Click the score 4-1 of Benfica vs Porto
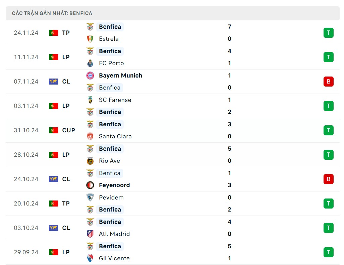The height and width of the screenshot is (265, 344). 229,57
